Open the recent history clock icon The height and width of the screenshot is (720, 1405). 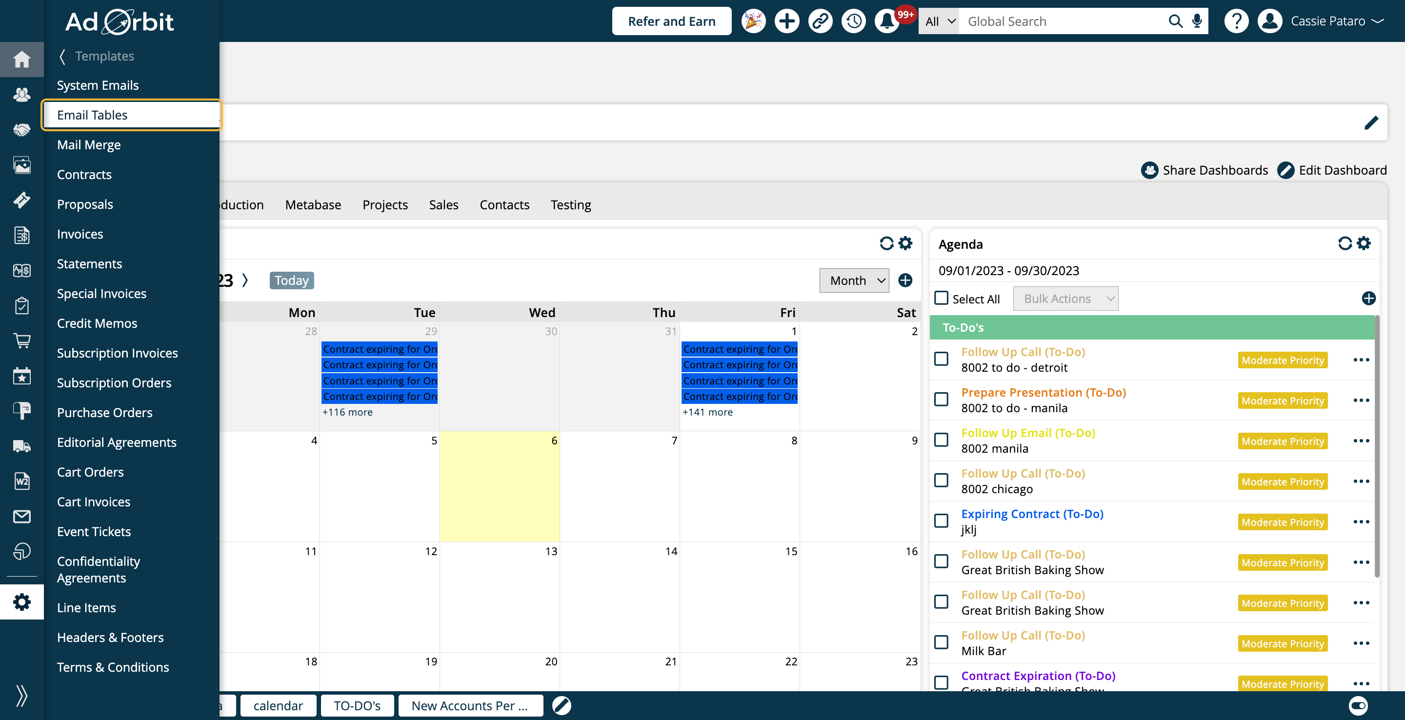854,21
